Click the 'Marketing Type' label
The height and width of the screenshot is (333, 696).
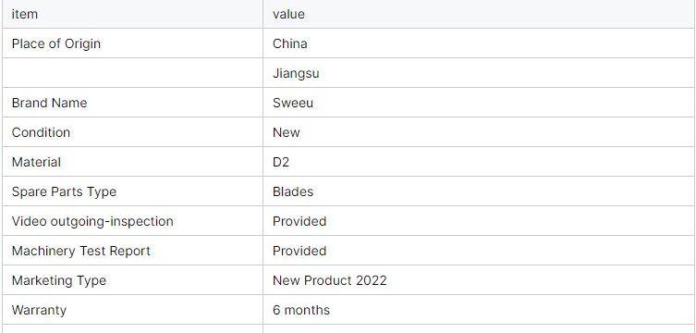point(59,280)
